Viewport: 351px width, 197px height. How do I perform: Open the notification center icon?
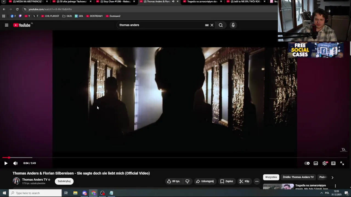346,193
